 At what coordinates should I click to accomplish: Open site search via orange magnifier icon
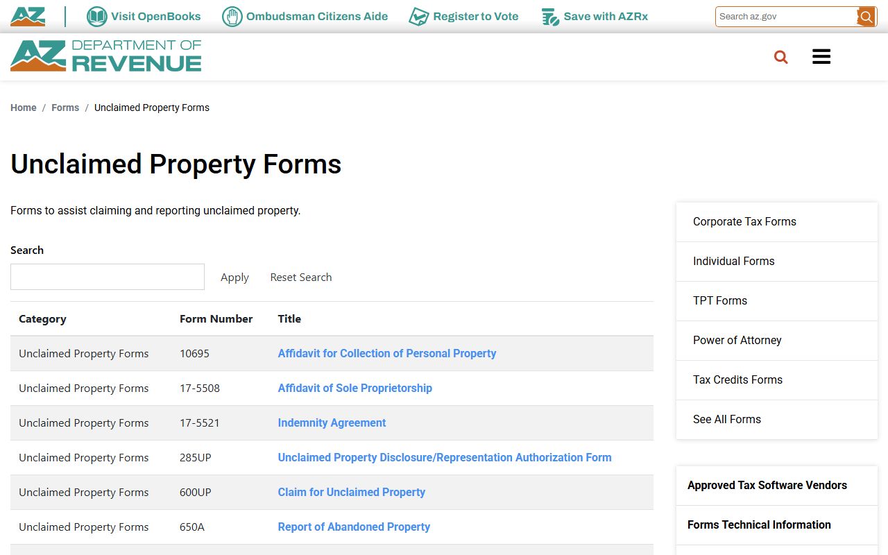[x=781, y=57]
